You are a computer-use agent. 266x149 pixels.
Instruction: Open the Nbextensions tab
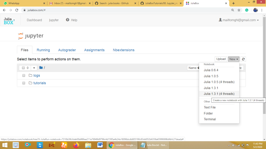click(x=124, y=50)
